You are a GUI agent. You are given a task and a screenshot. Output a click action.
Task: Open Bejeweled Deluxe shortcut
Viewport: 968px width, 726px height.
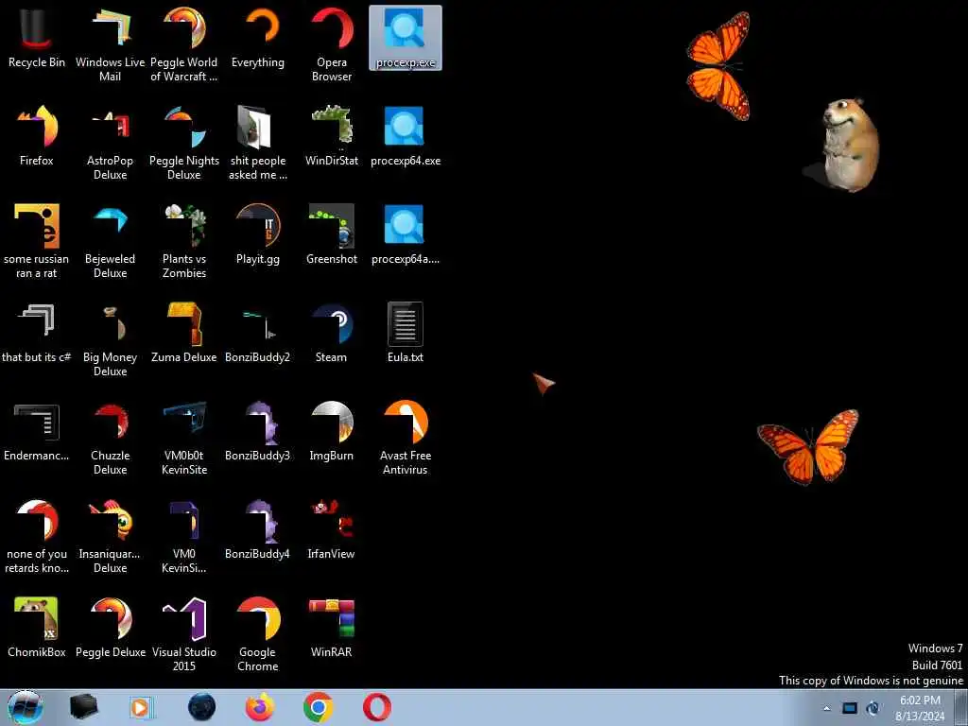coord(110,241)
